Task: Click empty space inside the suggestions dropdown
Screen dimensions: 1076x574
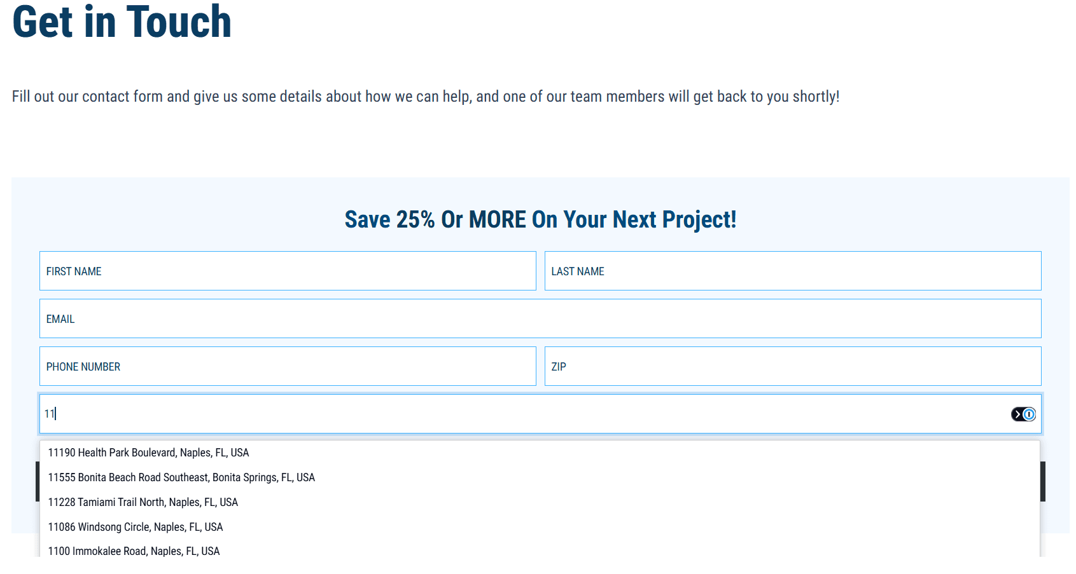Action: pos(700,502)
